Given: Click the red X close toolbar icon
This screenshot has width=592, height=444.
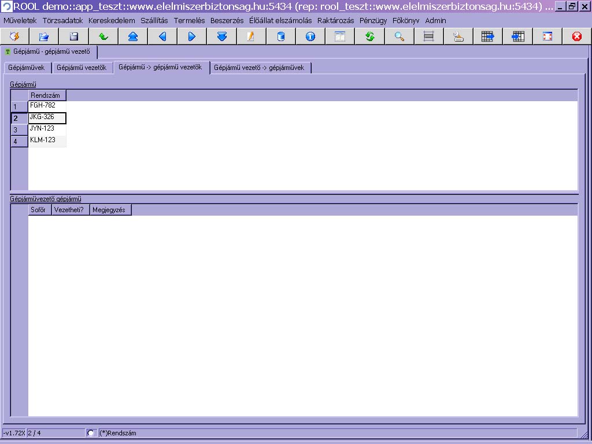Looking at the screenshot, I should 576,36.
